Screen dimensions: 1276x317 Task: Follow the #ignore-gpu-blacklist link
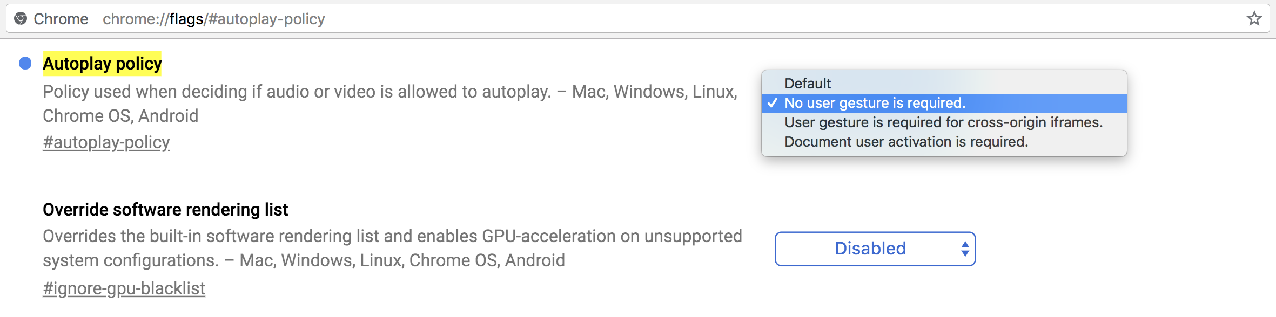[124, 288]
